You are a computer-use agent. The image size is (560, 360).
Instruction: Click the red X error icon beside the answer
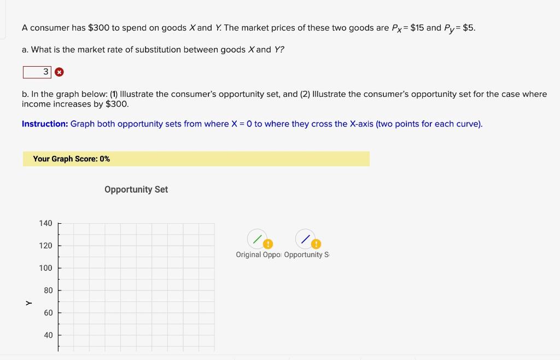coord(59,72)
